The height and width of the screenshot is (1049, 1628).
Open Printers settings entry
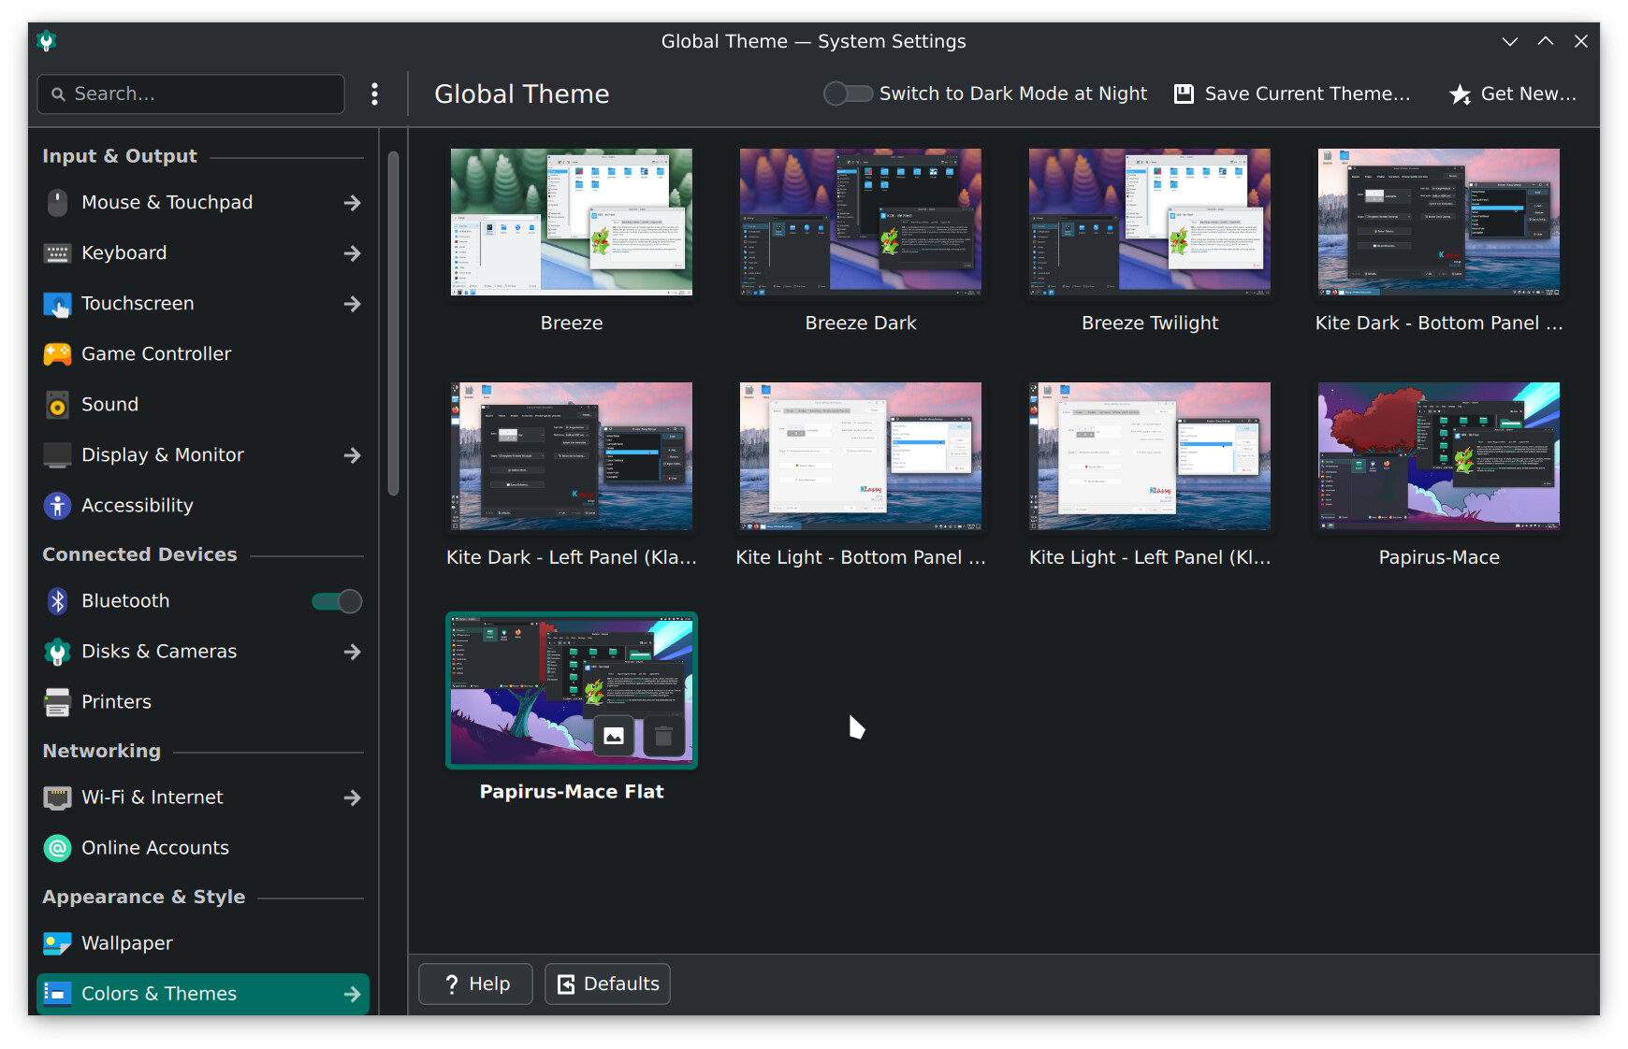203,702
